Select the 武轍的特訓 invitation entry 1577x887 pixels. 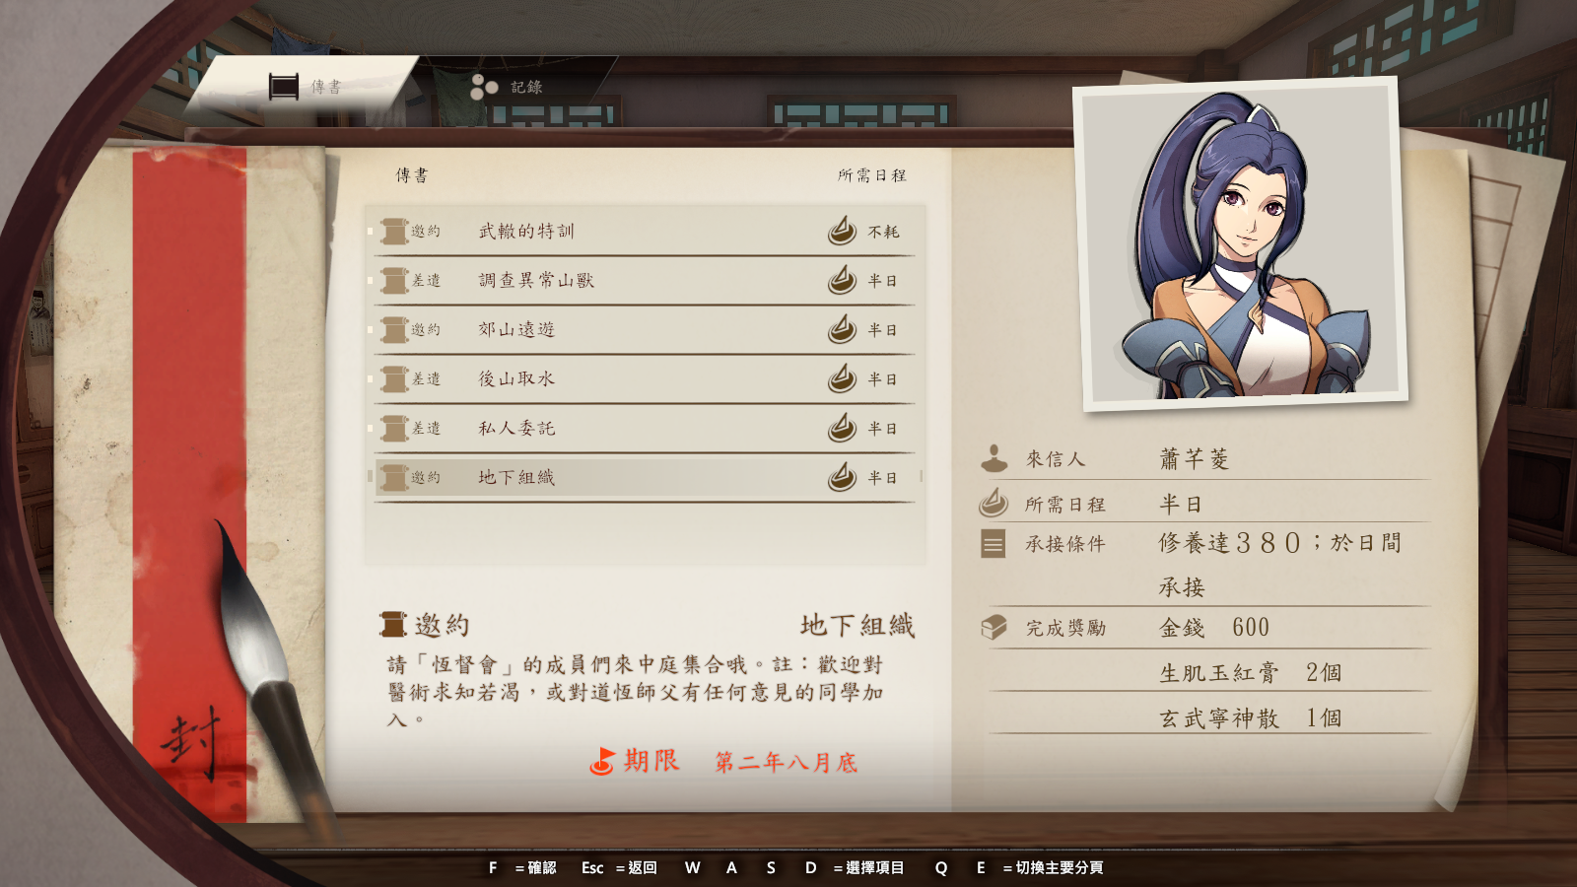(646, 232)
